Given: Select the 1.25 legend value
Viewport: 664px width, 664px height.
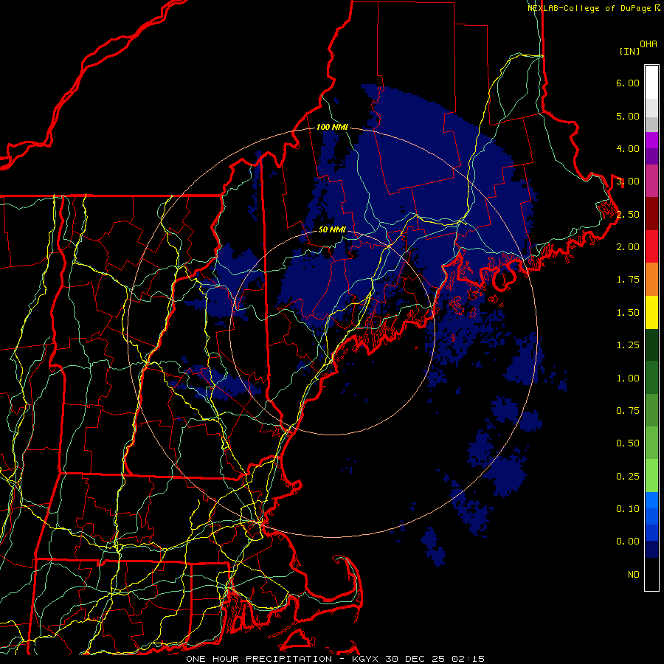Looking at the screenshot, I should 627,345.
